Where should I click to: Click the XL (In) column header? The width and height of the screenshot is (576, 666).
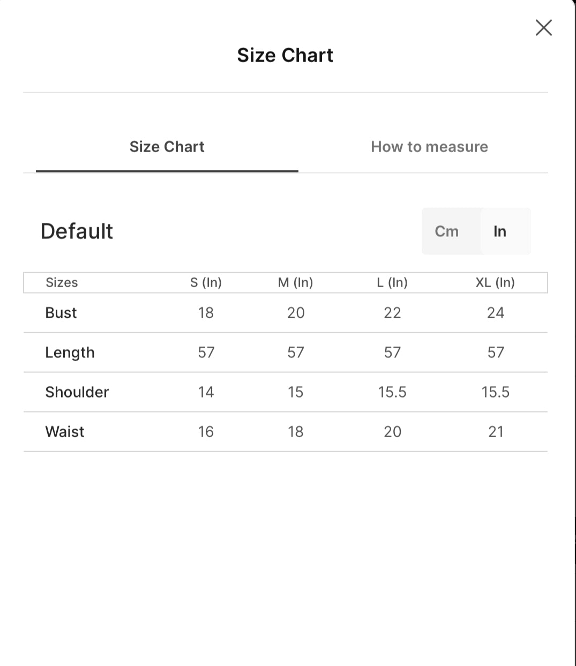(x=495, y=282)
